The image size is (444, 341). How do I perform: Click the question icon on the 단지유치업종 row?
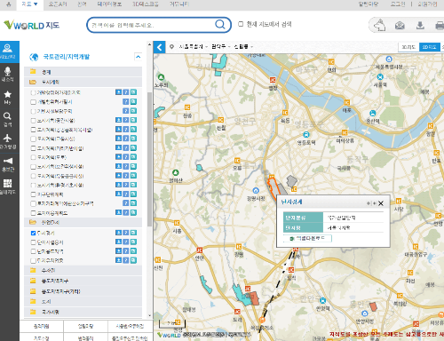point(126,260)
